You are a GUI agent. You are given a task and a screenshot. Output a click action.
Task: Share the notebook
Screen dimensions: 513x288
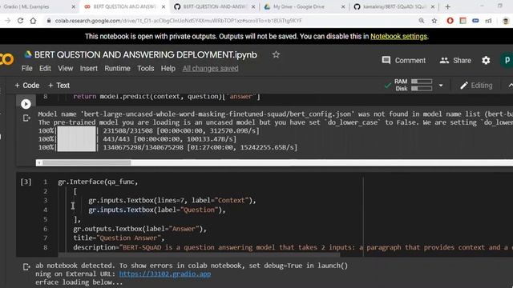point(455,61)
